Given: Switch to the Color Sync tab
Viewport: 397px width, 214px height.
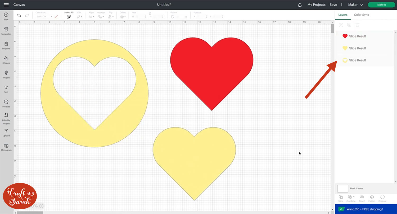Looking at the screenshot, I should [361, 15].
